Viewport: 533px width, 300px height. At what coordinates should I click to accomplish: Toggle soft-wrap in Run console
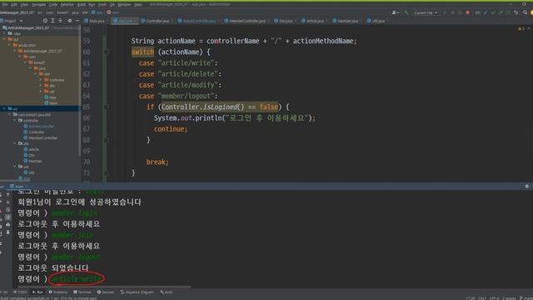[x=7, y=209]
